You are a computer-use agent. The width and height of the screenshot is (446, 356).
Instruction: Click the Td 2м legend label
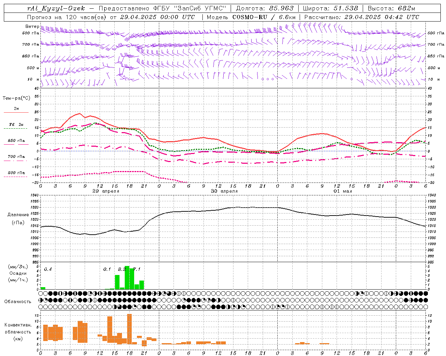coord(16,124)
